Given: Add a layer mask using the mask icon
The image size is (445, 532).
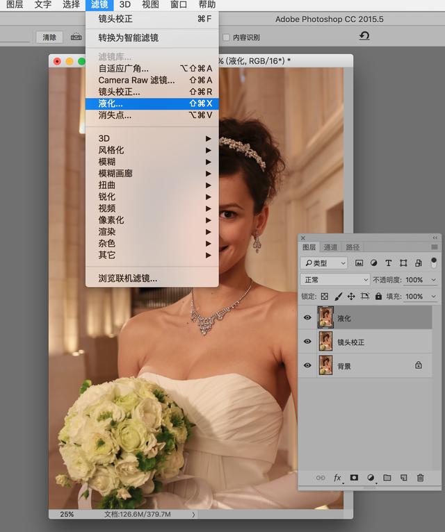Looking at the screenshot, I should tap(354, 478).
